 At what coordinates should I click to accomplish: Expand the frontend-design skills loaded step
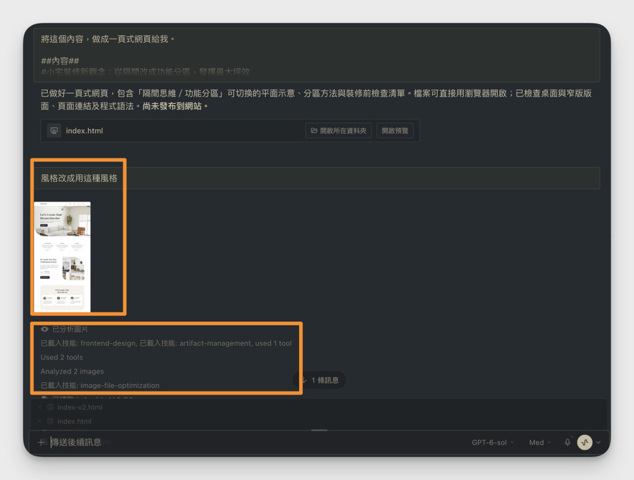point(166,343)
